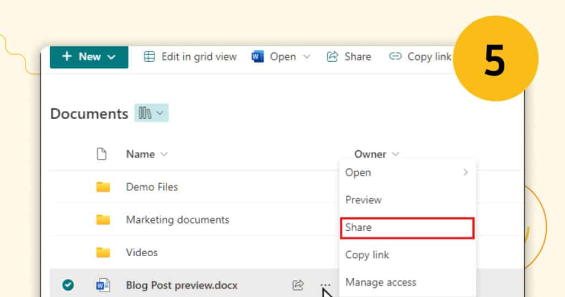Expand the Open dropdown chevron in toolbar
The width and height of the screenshot is (565, 297).
(x=307, y=57)
